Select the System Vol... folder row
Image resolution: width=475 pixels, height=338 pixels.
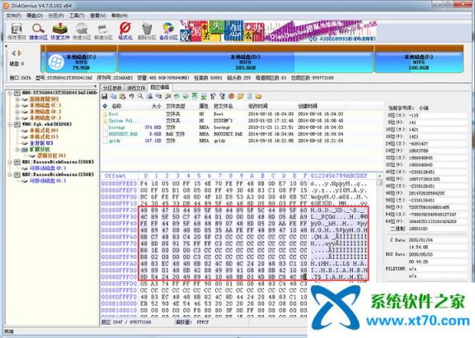(223, 121)
